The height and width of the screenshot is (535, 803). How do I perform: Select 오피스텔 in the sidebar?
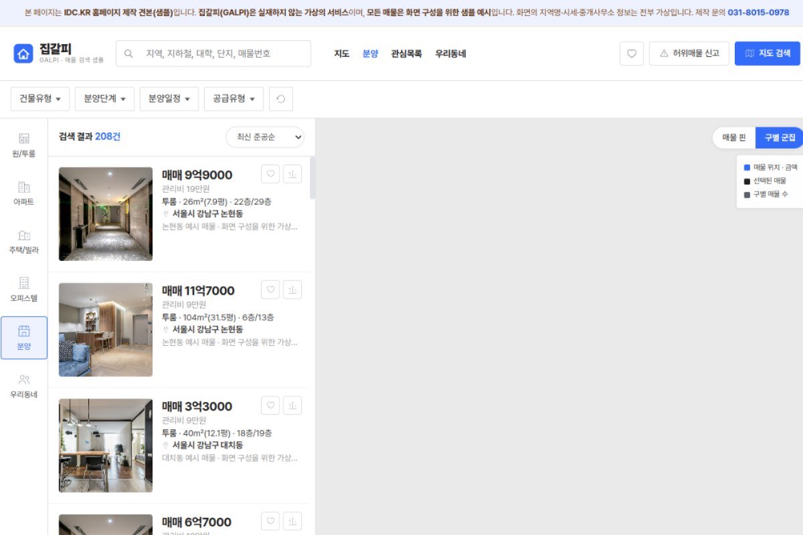24,290
